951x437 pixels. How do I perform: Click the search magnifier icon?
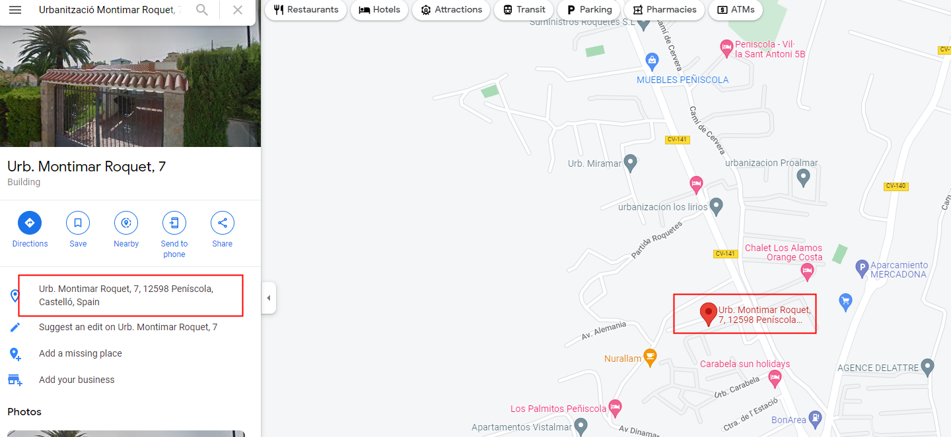202,10
